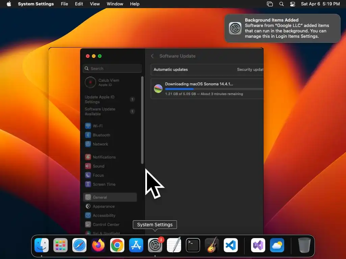
Task: Open Calub Viem Apple ID account
Action: pos(110,82)
